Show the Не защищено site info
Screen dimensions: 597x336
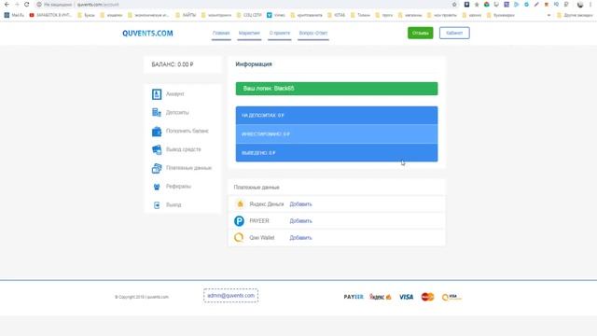pyautogui.click(x=54, y=5)
